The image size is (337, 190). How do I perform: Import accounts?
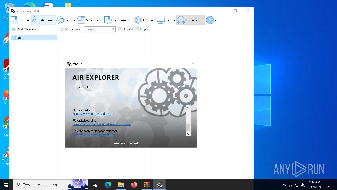tap(126, 29)
